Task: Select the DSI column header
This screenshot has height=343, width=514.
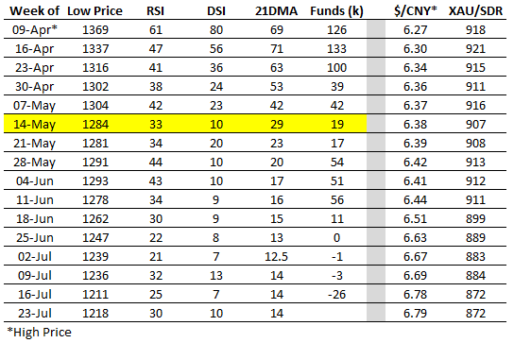Action: click(x=216, y=10)
